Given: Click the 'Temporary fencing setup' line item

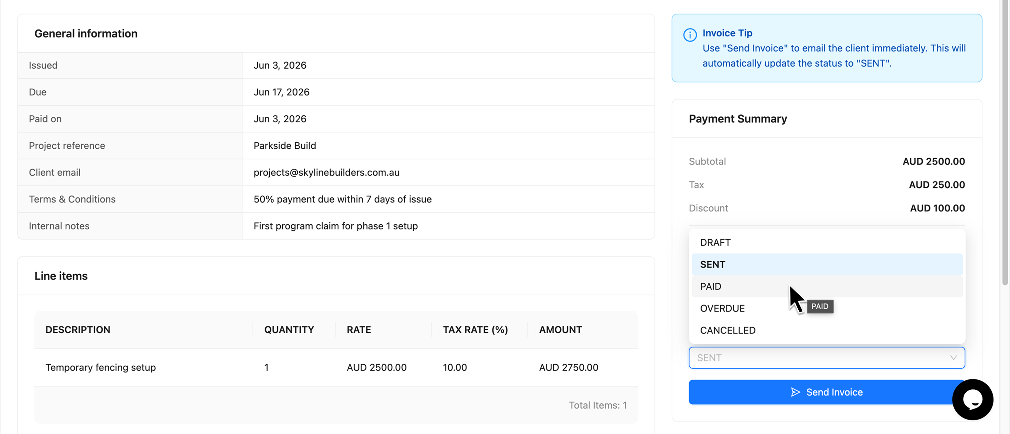Looking at the screenshot, I should pyautogui.click(x=100, y=367).
